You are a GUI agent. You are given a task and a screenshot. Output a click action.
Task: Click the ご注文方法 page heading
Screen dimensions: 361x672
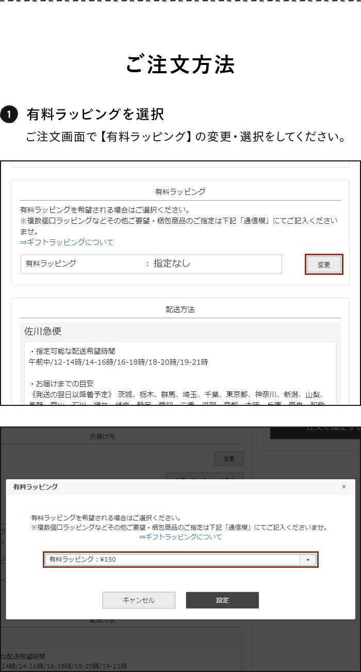click(x=180, y=65)
